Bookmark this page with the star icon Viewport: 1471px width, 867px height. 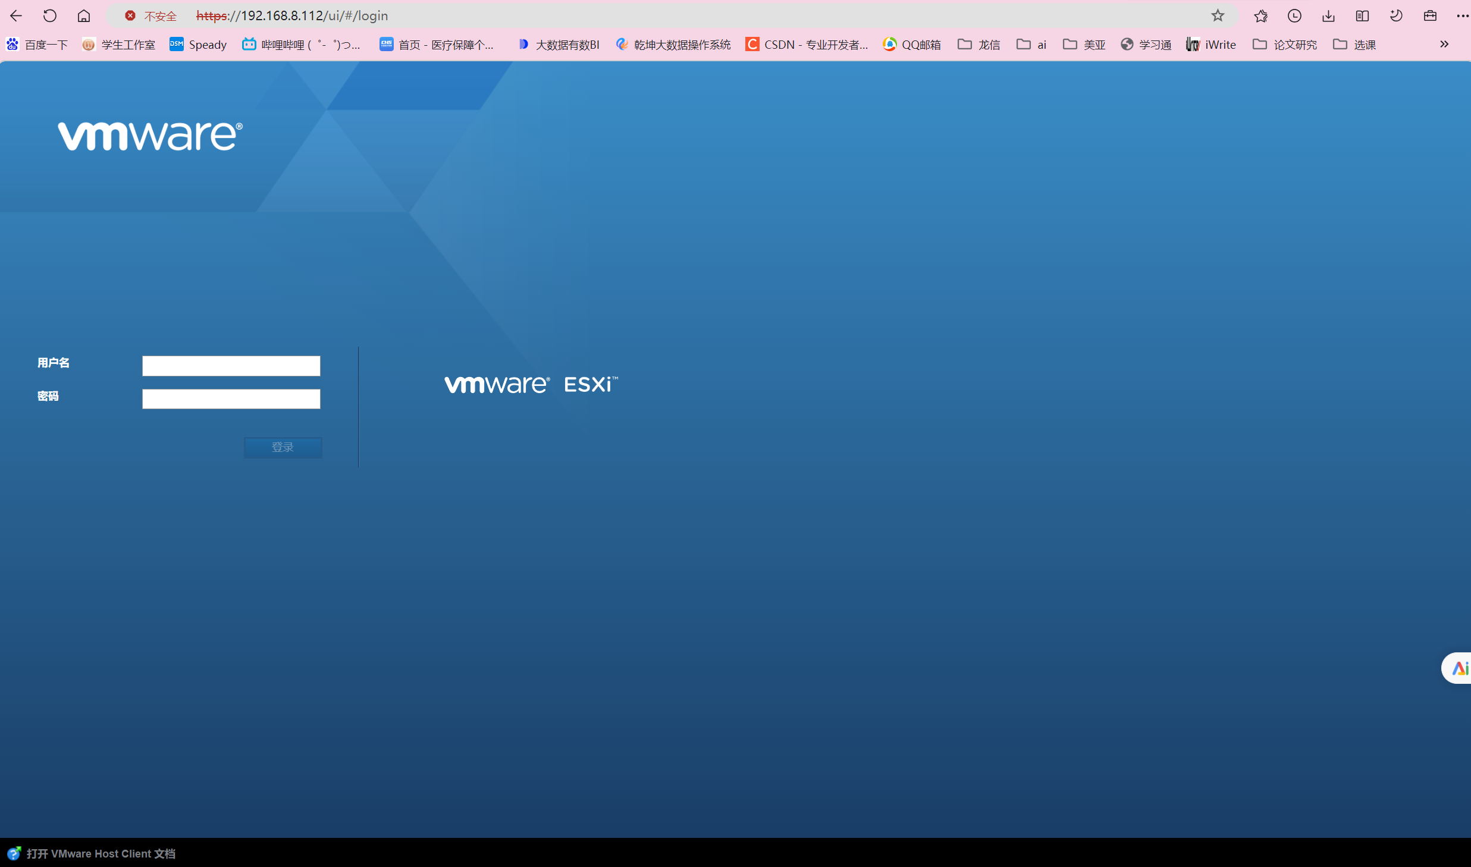point(1218,16)
